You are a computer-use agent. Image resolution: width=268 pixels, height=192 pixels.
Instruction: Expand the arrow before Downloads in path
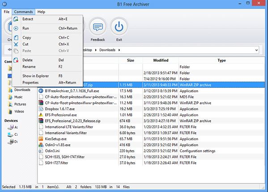pos(96,50)
